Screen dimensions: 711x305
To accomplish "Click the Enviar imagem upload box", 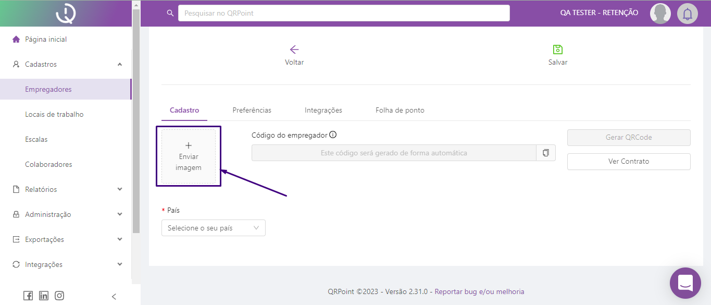I will tap(189, 156).
